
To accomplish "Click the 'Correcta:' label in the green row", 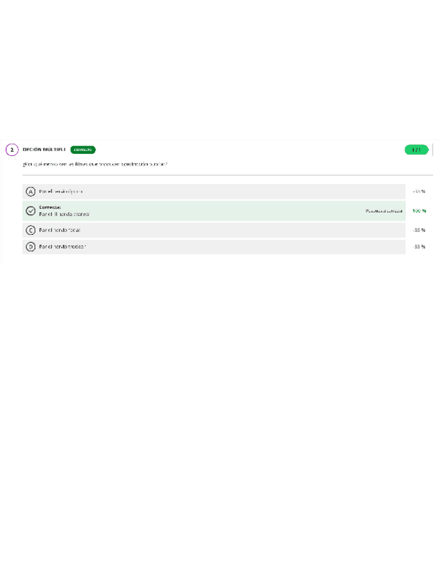I will pos(50,207).
